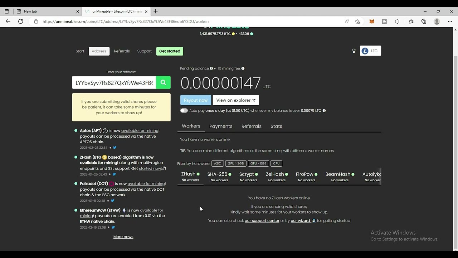Filter hardware by ASIC
This screenshot has width=458, height=258.
click(x=218, y=163)
